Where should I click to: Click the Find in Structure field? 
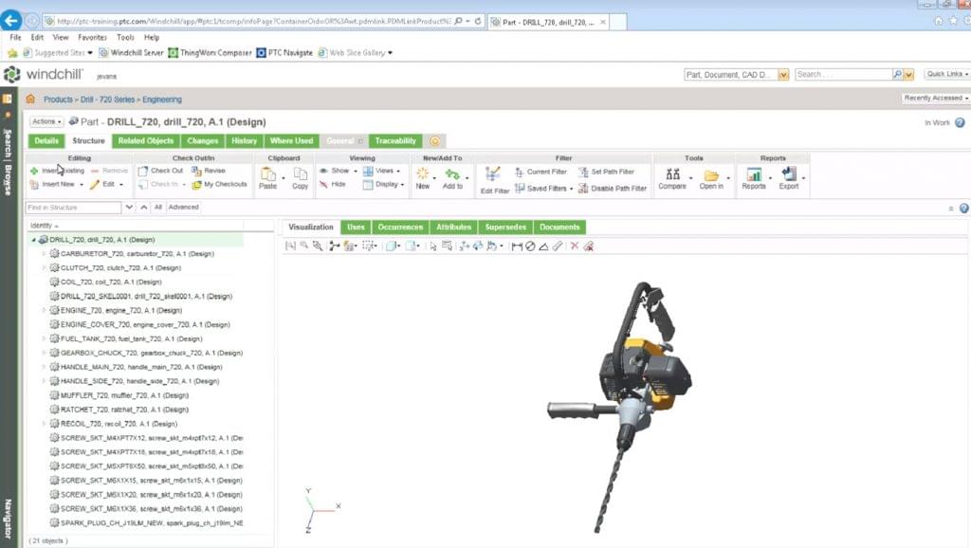click(74, 208)
